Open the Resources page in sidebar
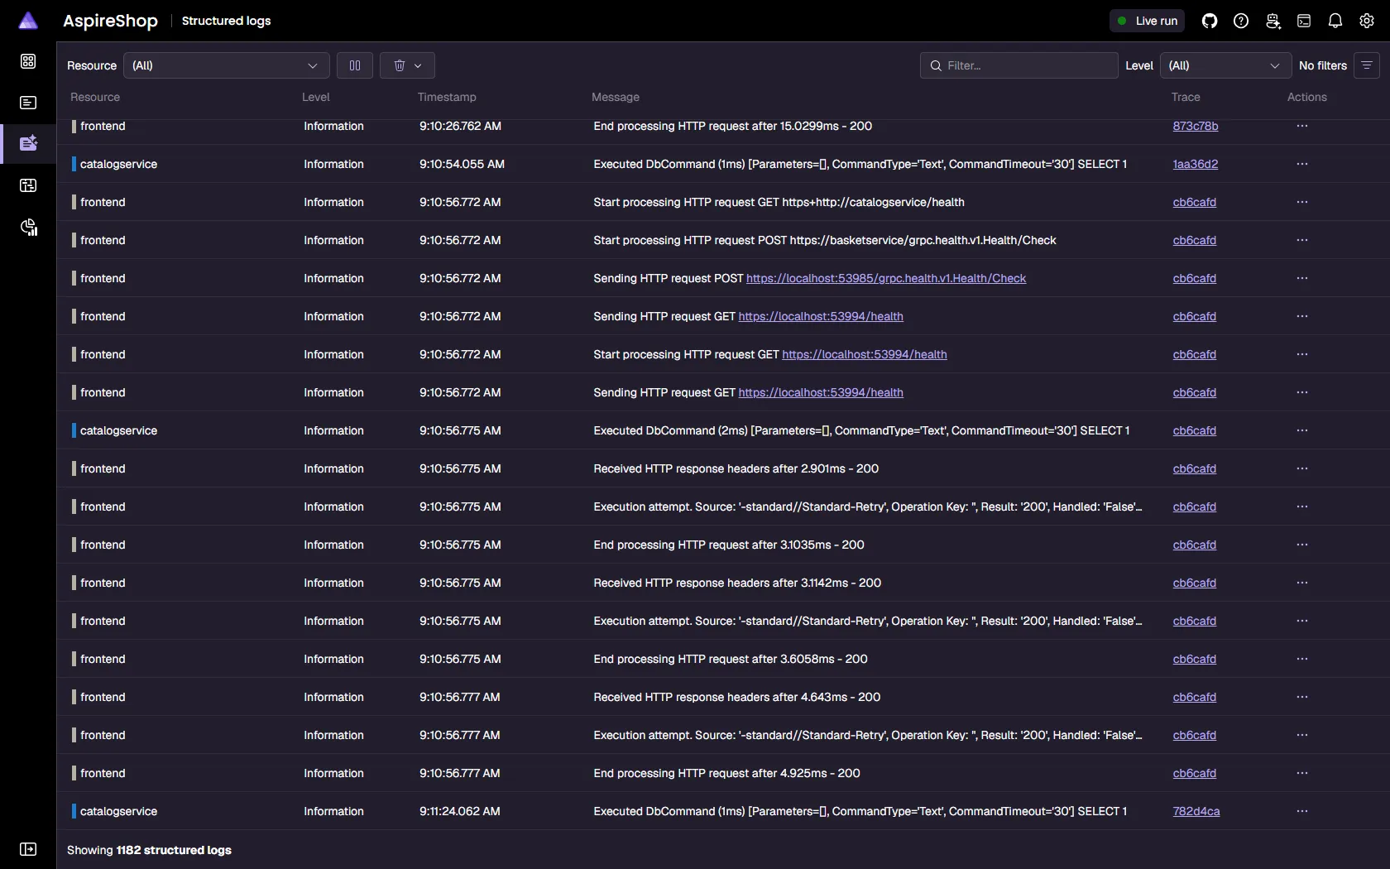 click(x=28, y=61)
